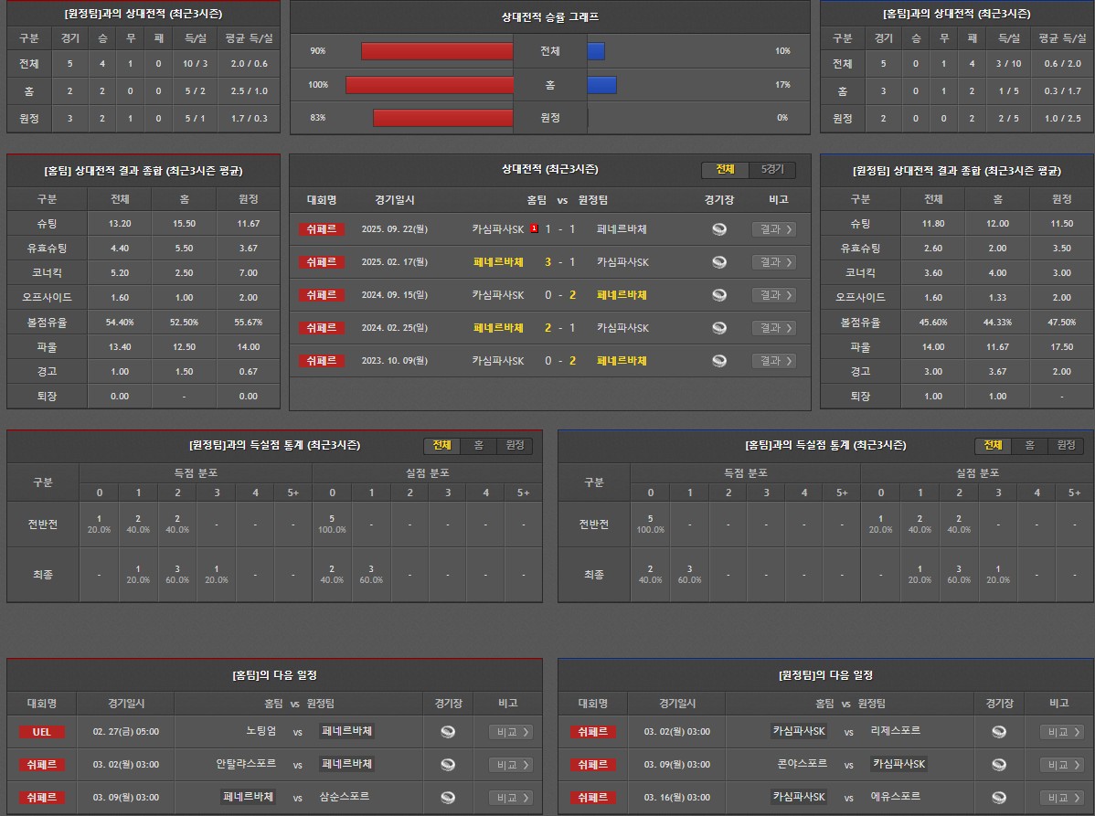Click the 경기일시 column header in 상대전적

pyautogui.click(x=395, y=200)
